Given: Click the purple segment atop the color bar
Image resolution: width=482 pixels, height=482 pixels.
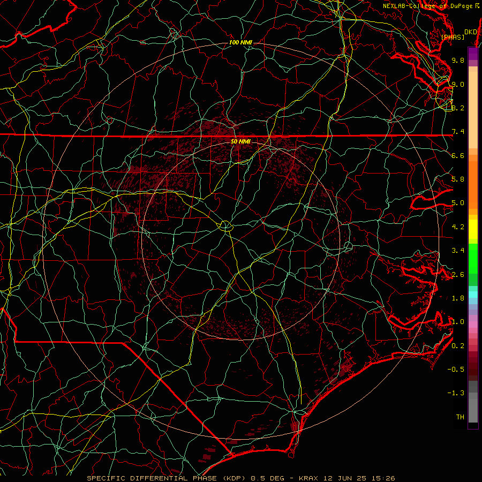Looking at the screenshot, I should [x=473, y=54].
